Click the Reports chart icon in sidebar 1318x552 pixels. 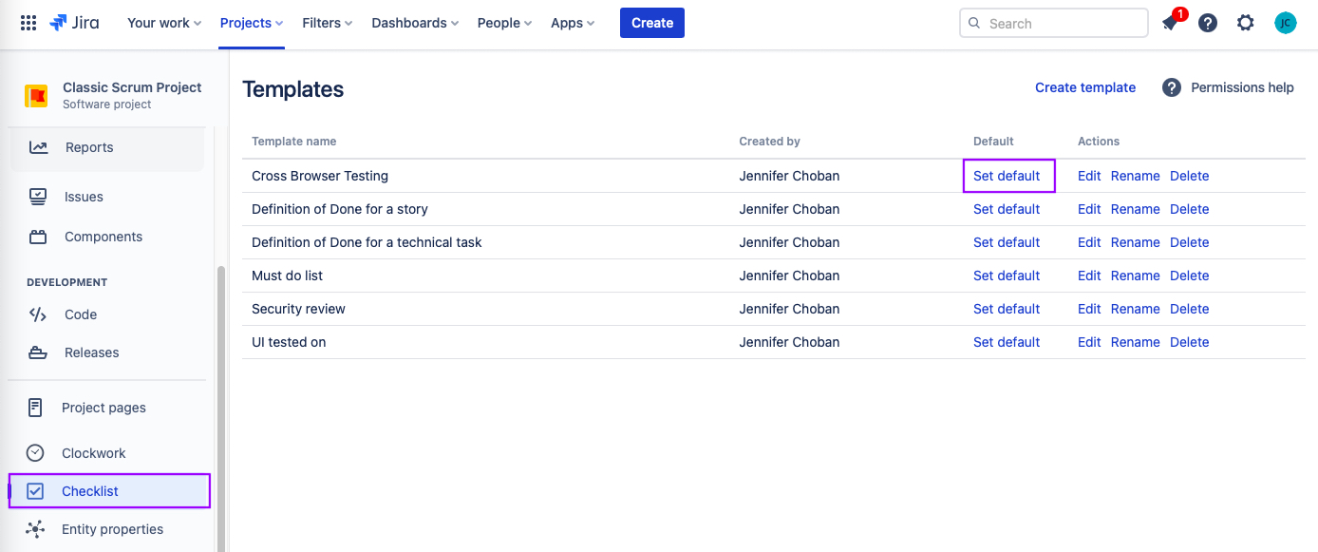(38, 147)
